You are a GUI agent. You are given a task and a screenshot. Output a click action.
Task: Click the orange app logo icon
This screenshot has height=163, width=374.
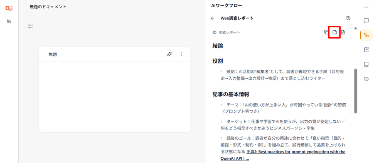point(9,8)
